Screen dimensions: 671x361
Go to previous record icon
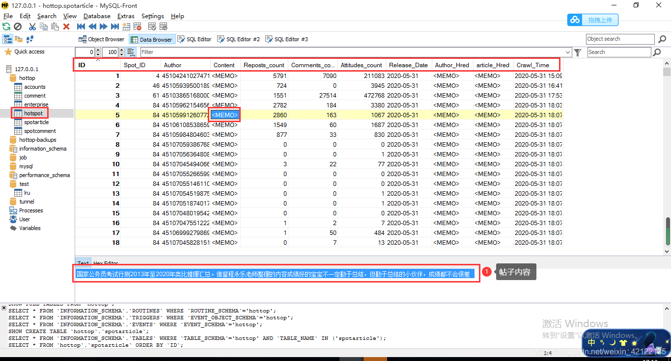[92, 26]
